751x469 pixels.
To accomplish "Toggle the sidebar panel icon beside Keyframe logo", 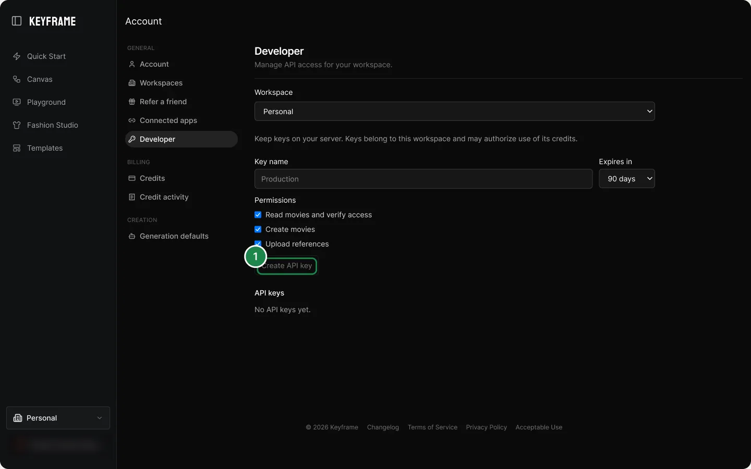I will click(17, 21).
